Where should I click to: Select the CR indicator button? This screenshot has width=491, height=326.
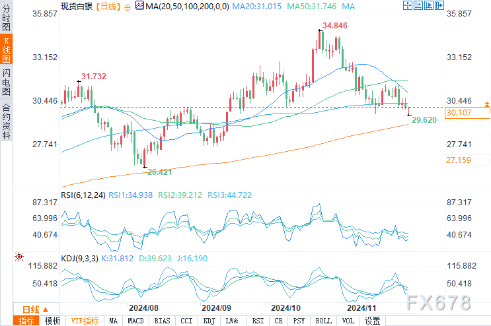tap(279, 321)
